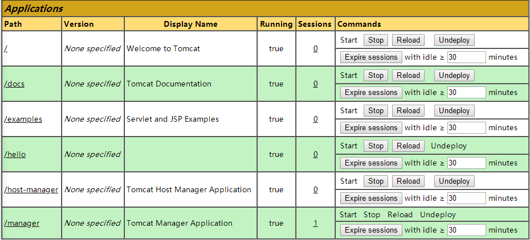Click the "Tomcat Host Manager Application" display name
The image size is (530, 240).
[189, 190]
